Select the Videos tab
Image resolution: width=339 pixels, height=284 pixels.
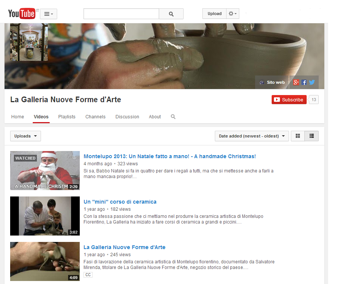coord(41,117)
